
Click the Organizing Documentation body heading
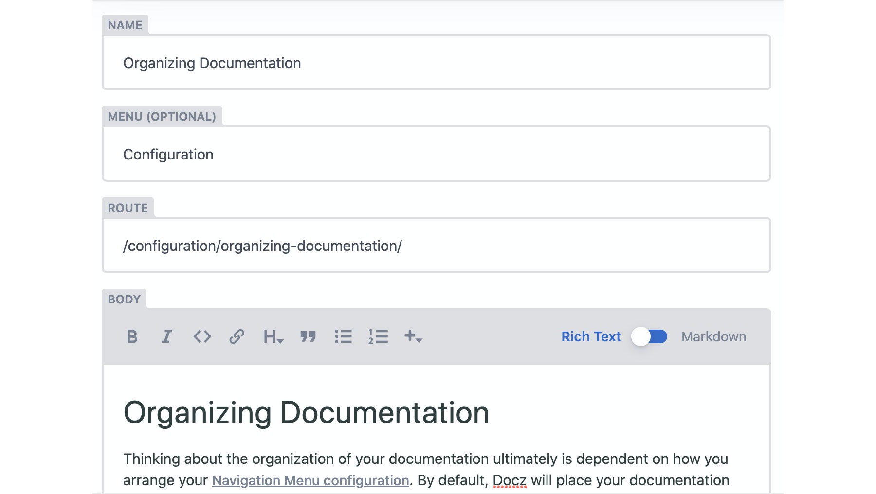[x=306, y=412]
